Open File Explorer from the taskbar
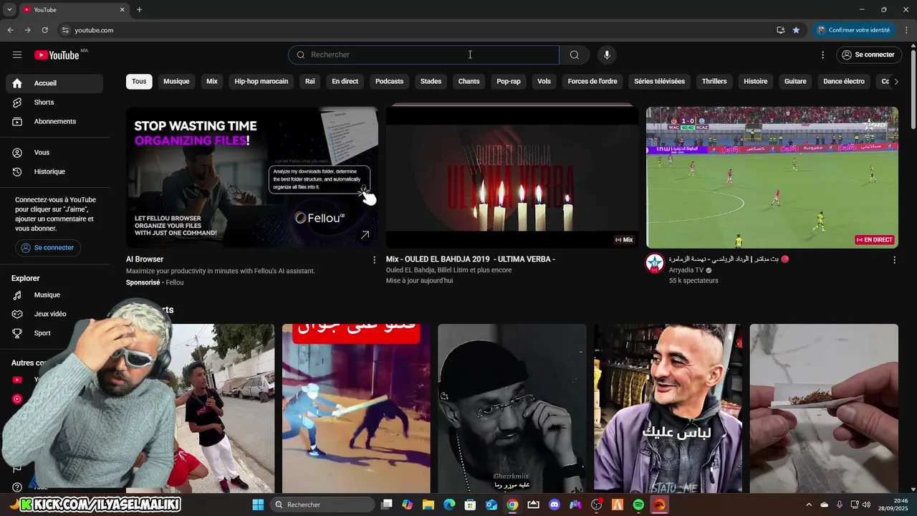The width and height of the screenshot is (917, 516). click(x=428, y=505)
